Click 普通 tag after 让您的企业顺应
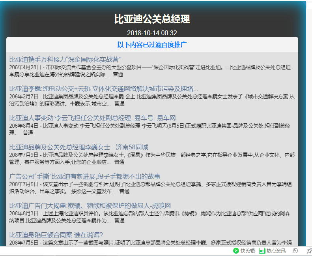 pos(120,162)
